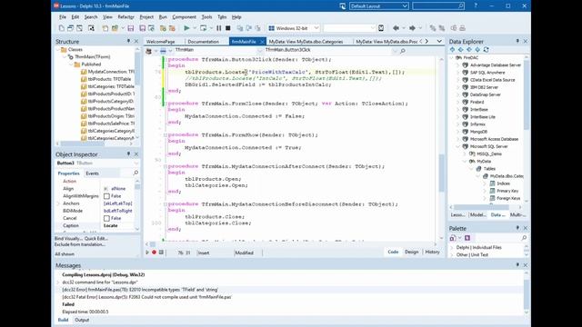Open the Default Layout dropdown
The height and width of the screenshot is (327, 582).
[x=405, y=6]
